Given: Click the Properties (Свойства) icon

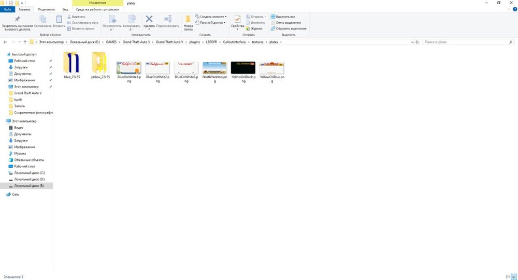Looking at the screenshot, I should tap(237, 19).
